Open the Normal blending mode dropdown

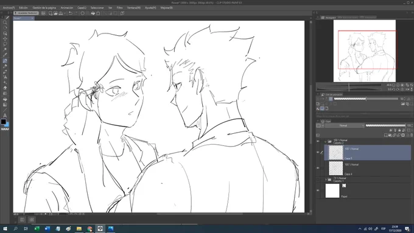coord(345,125)
